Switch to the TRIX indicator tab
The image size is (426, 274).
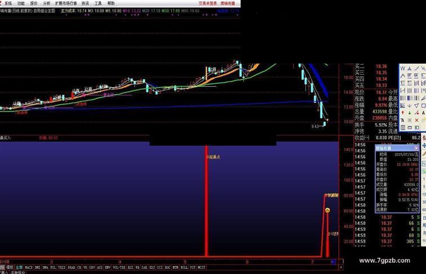(x=61, y=267)
